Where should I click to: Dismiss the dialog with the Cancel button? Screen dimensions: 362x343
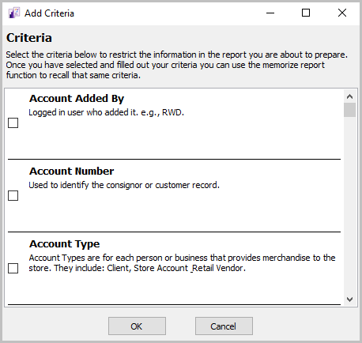click(224, 326)
